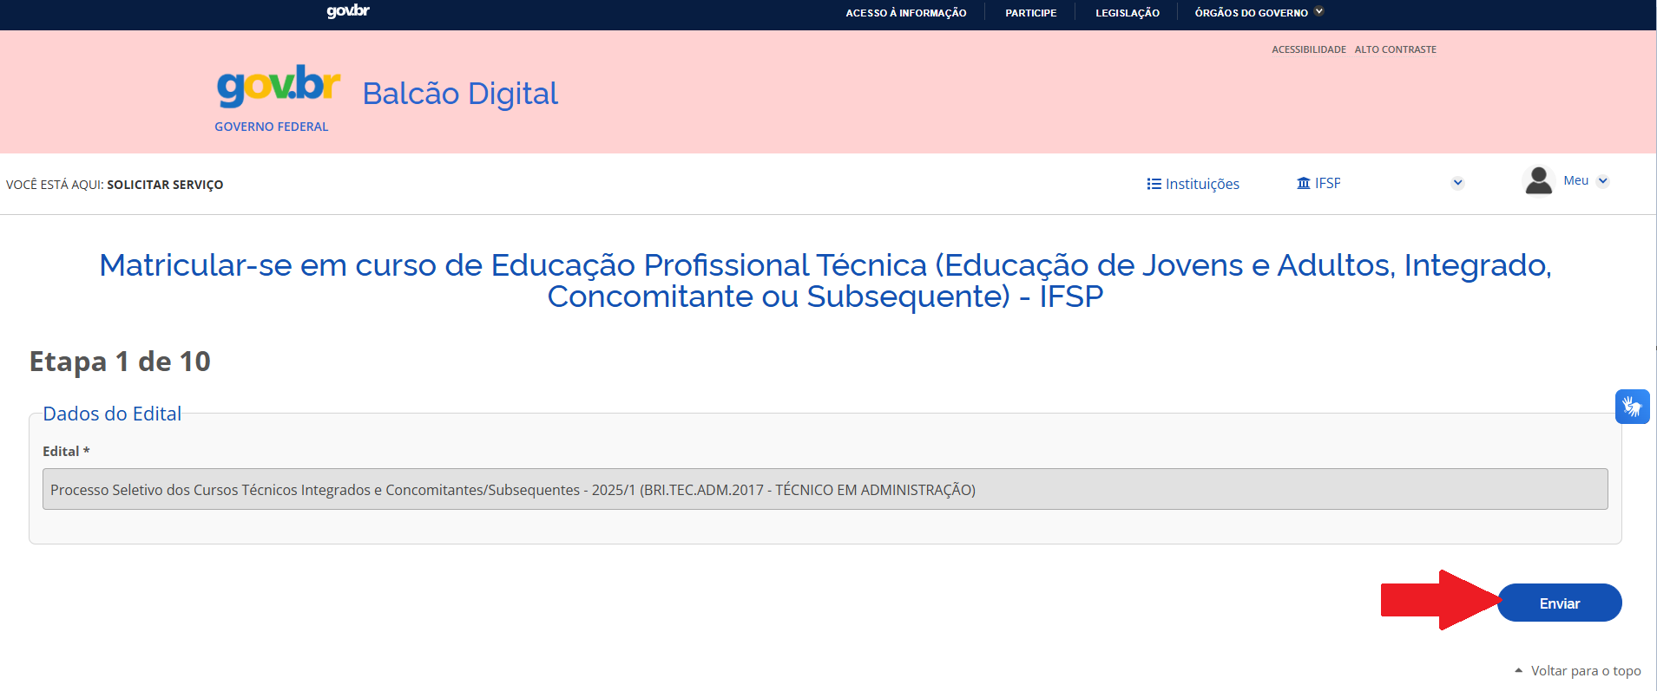Click the VLibras sign language accessibility icon

pyautogui.click(x=1632, y=406)
